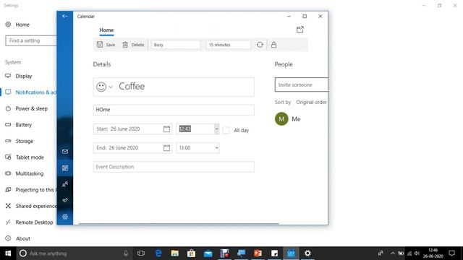
Task: Check the All day checkbox
Action: click(226, 130)
